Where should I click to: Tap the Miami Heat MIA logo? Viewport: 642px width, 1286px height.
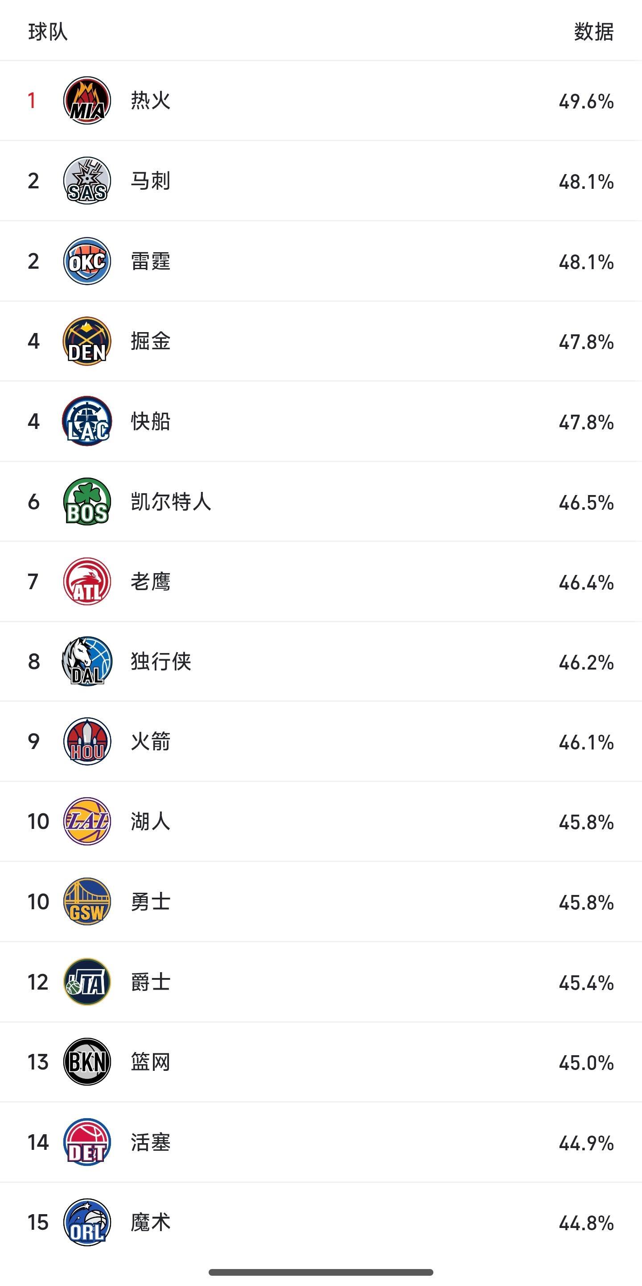point(87,100)
